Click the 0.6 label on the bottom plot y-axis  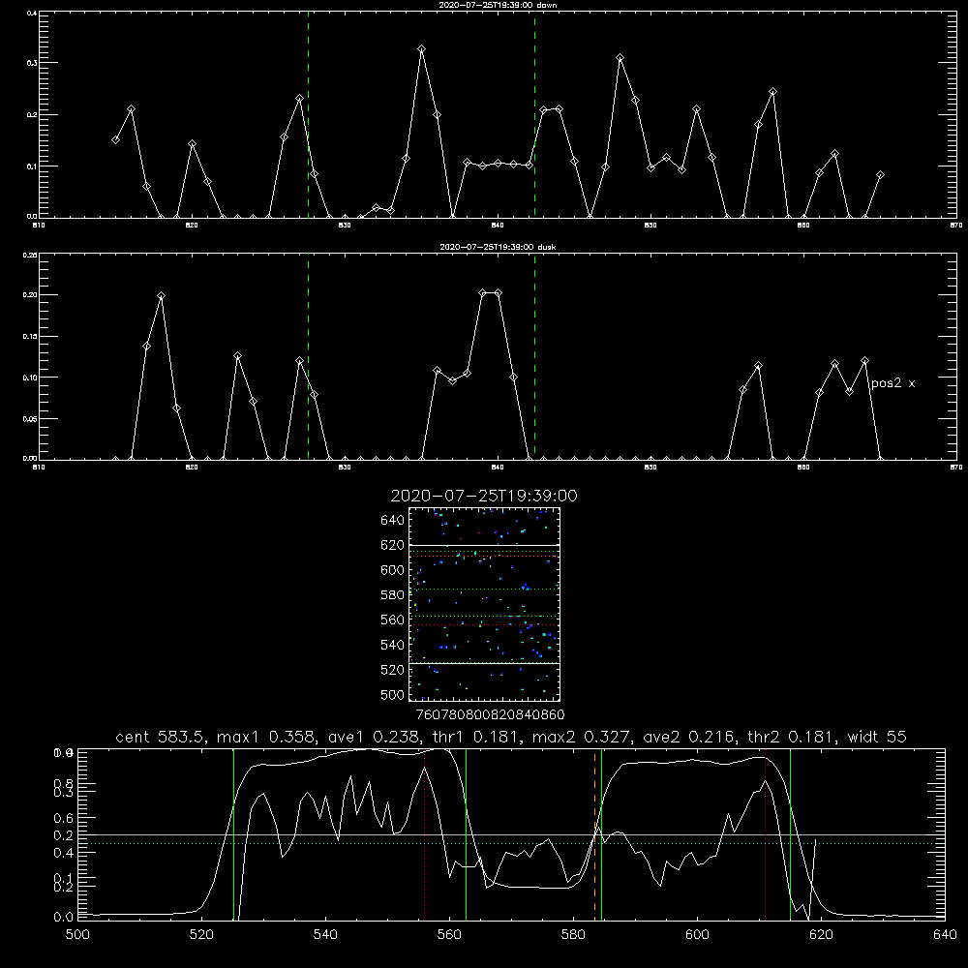click(64, 818)
